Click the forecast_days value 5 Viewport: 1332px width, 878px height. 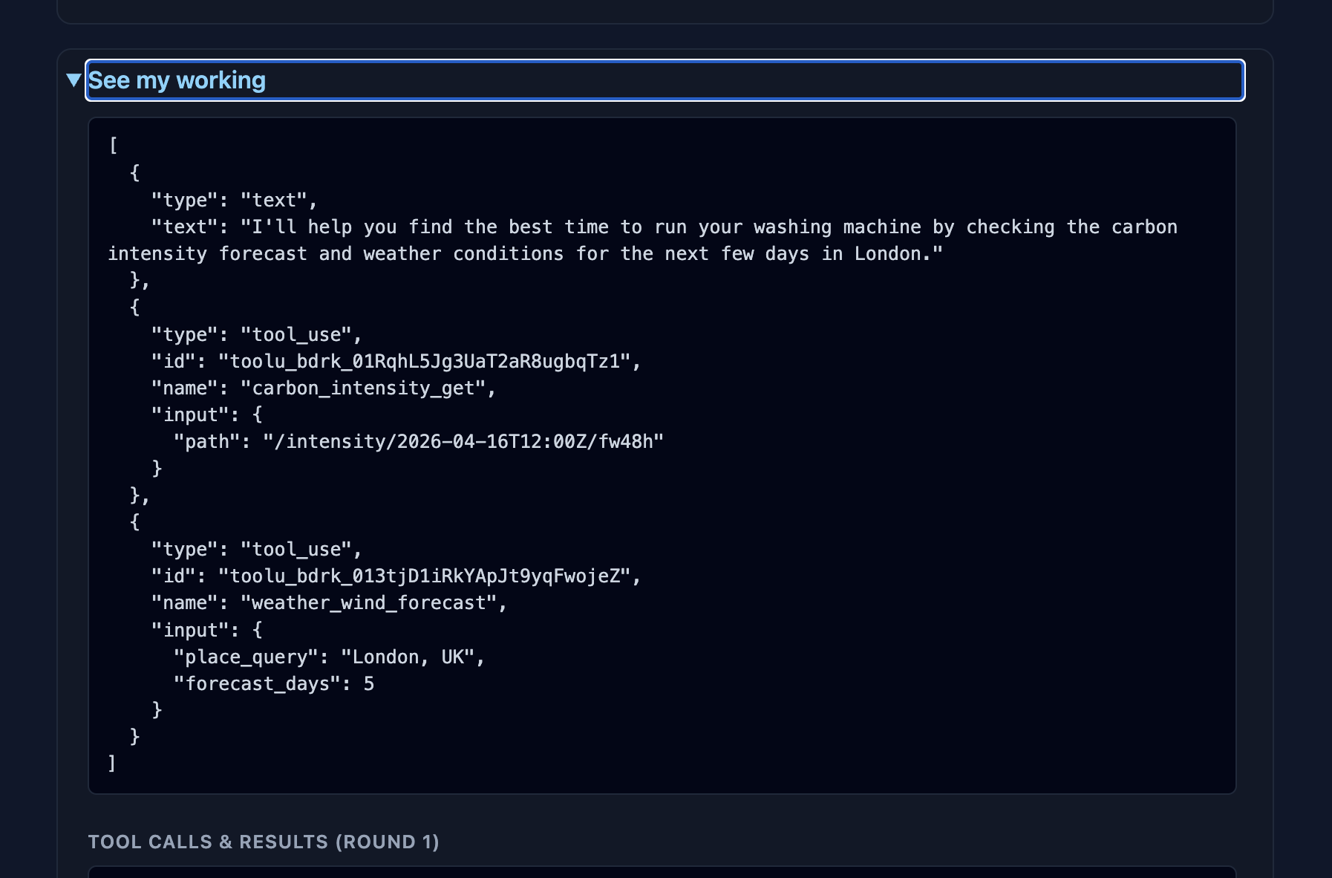coord(369,684)
